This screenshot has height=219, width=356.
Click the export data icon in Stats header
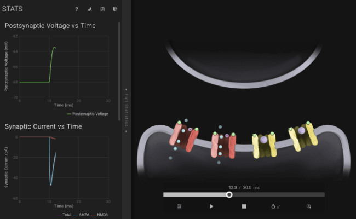pos(115,9)
